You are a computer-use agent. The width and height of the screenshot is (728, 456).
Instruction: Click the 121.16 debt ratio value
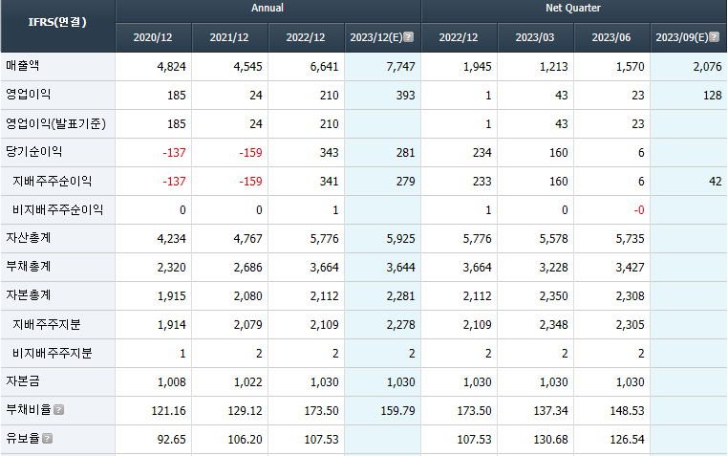168,410
